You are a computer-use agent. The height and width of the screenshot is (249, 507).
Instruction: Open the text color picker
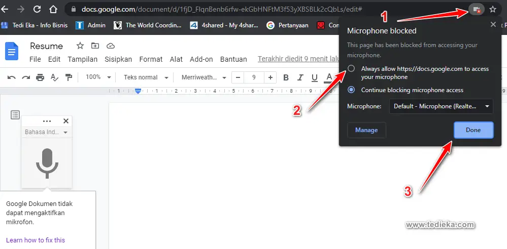(329, 77)
